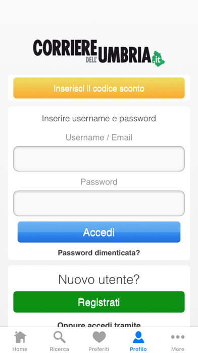Screen dimensions: 198x353
Task: Select the Profilo tab label
Action: click(138, 349)
